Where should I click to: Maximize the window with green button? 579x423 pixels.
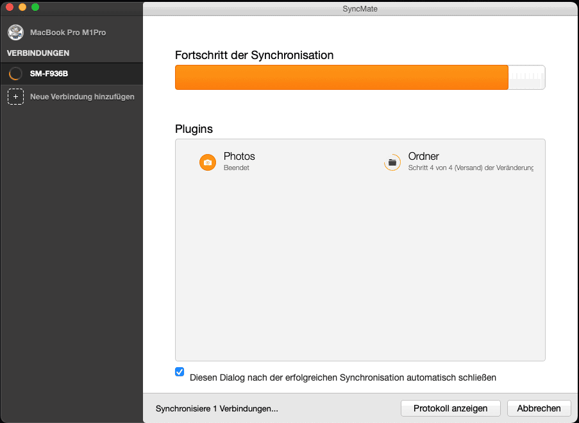pos(35,7)
